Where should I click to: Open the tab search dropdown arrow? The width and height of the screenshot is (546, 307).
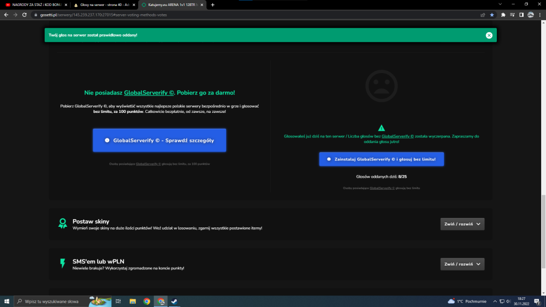click(x=500, y=4)
